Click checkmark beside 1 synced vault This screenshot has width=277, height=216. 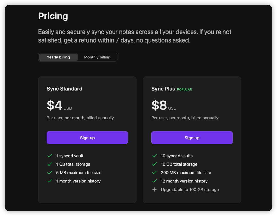[50, 156]
